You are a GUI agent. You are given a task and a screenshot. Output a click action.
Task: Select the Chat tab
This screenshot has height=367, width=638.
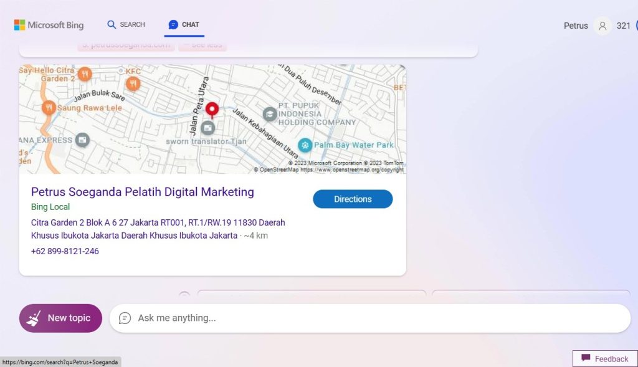[x=184, y=24]
